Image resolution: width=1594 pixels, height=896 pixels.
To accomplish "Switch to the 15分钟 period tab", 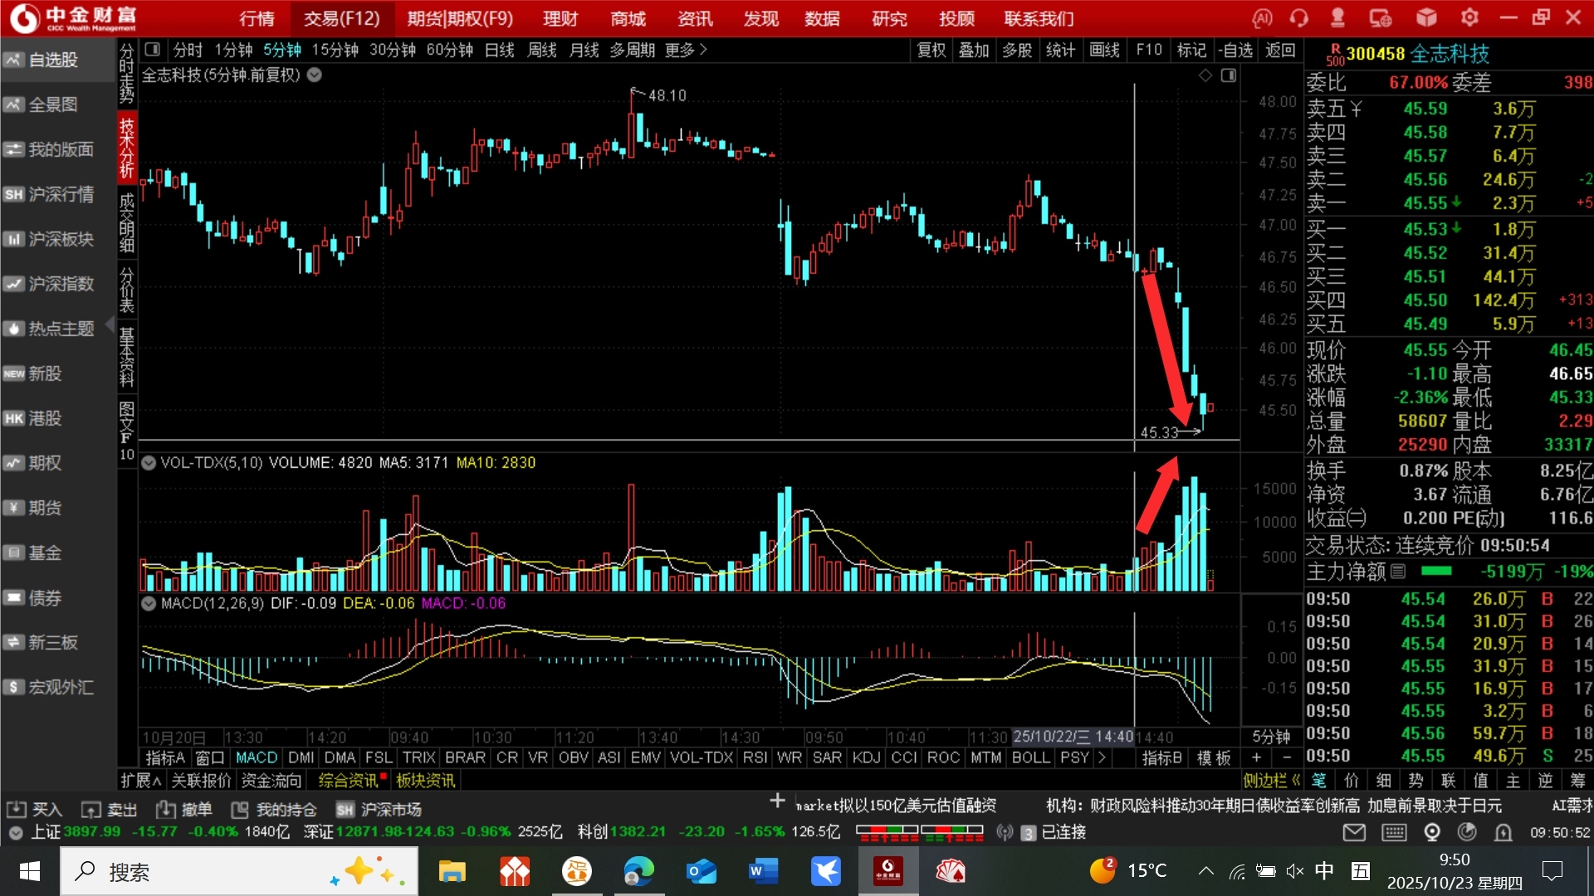I will [335, 50].
